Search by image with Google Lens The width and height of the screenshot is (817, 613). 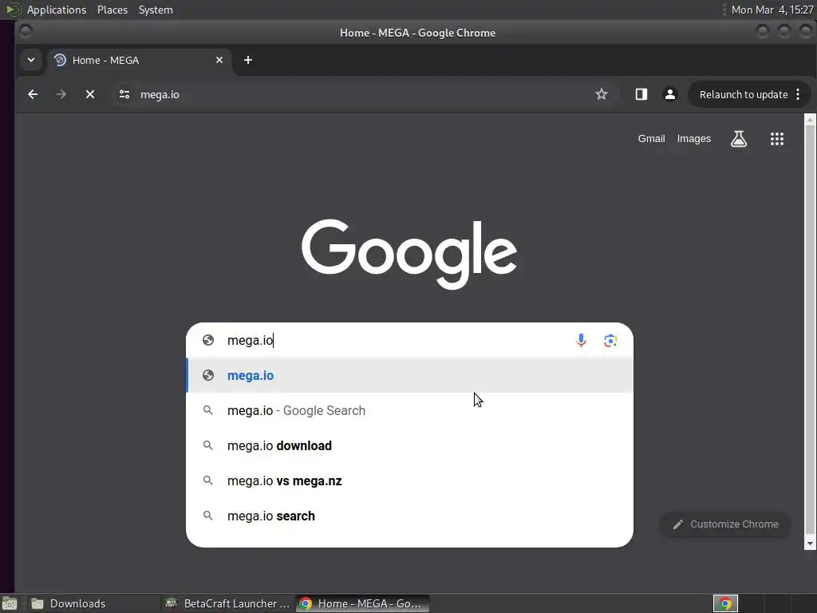[x=610, y=340]
